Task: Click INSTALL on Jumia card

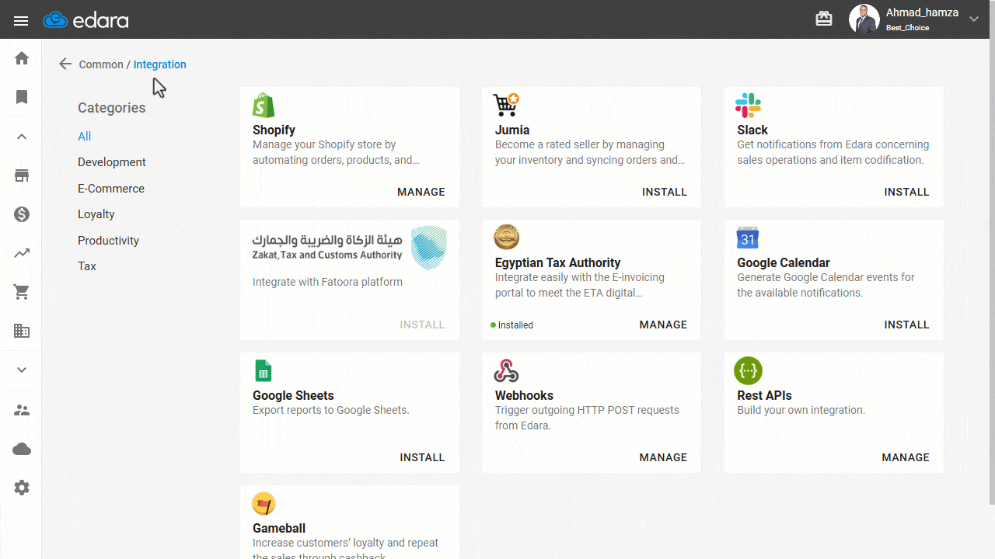Action: click(x=665, y=192)
